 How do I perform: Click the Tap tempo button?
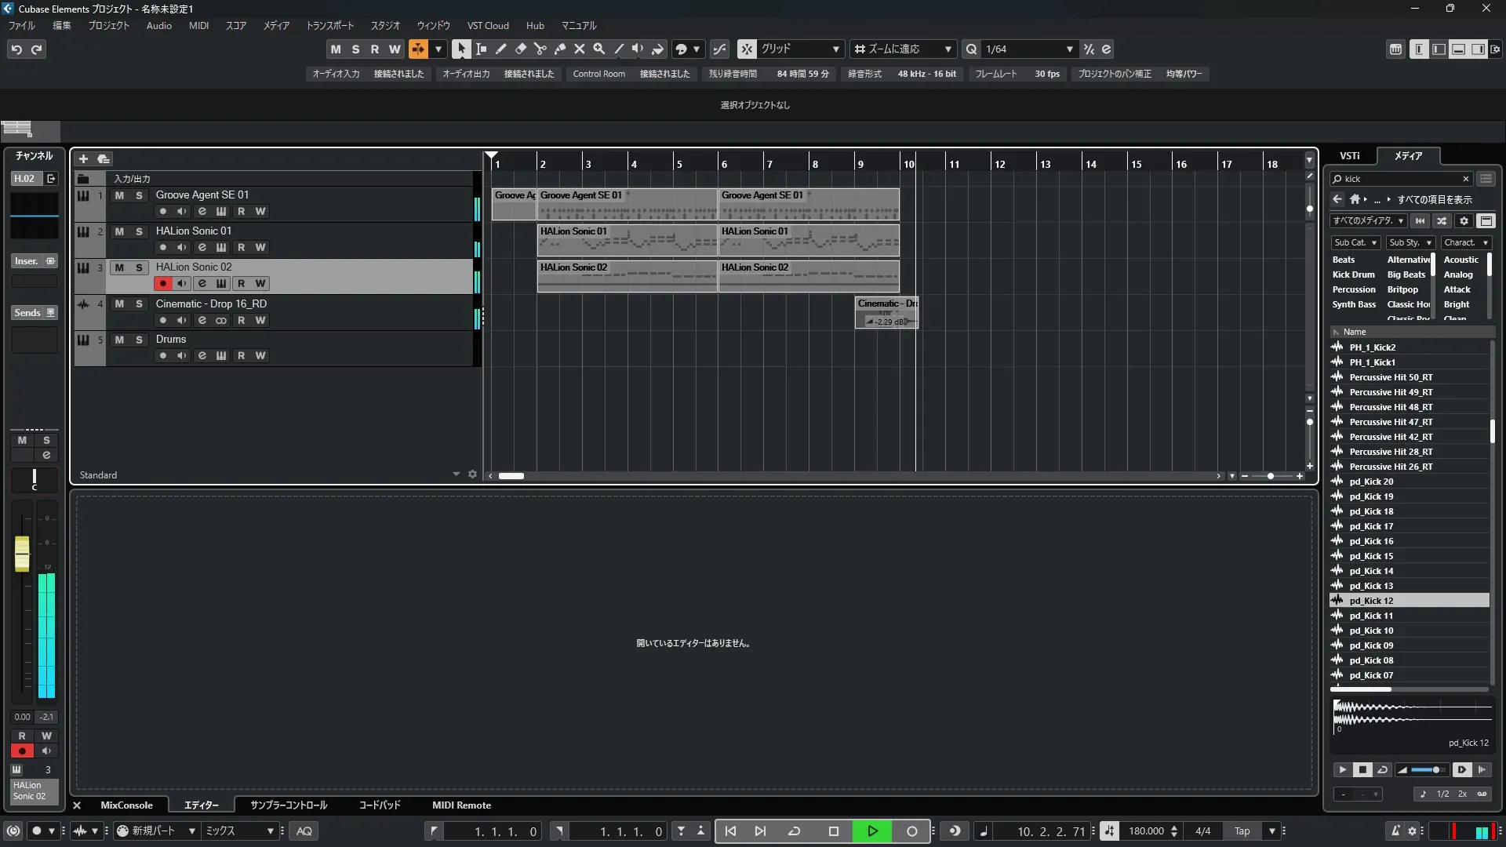(1242, 831)
